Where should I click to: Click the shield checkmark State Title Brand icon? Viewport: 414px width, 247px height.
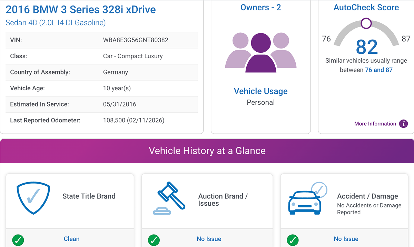click(x=34, y=198)
